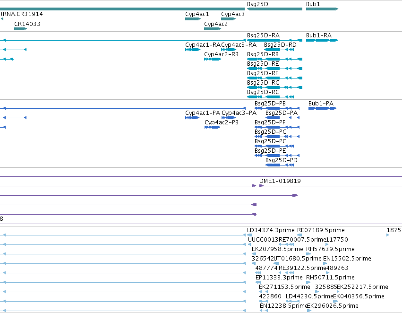
Task: Click protein Cyp4ac1-PA
Action: click(x=192, y=118)
